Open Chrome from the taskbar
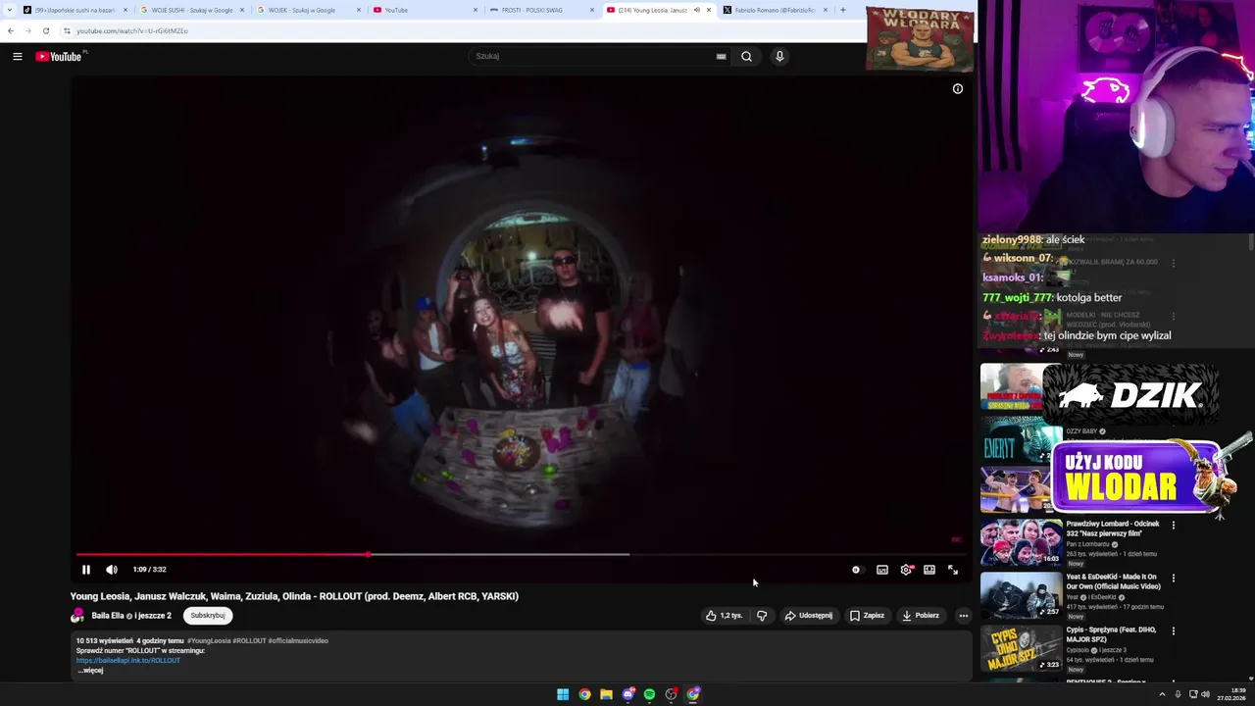 coord(584,694)
